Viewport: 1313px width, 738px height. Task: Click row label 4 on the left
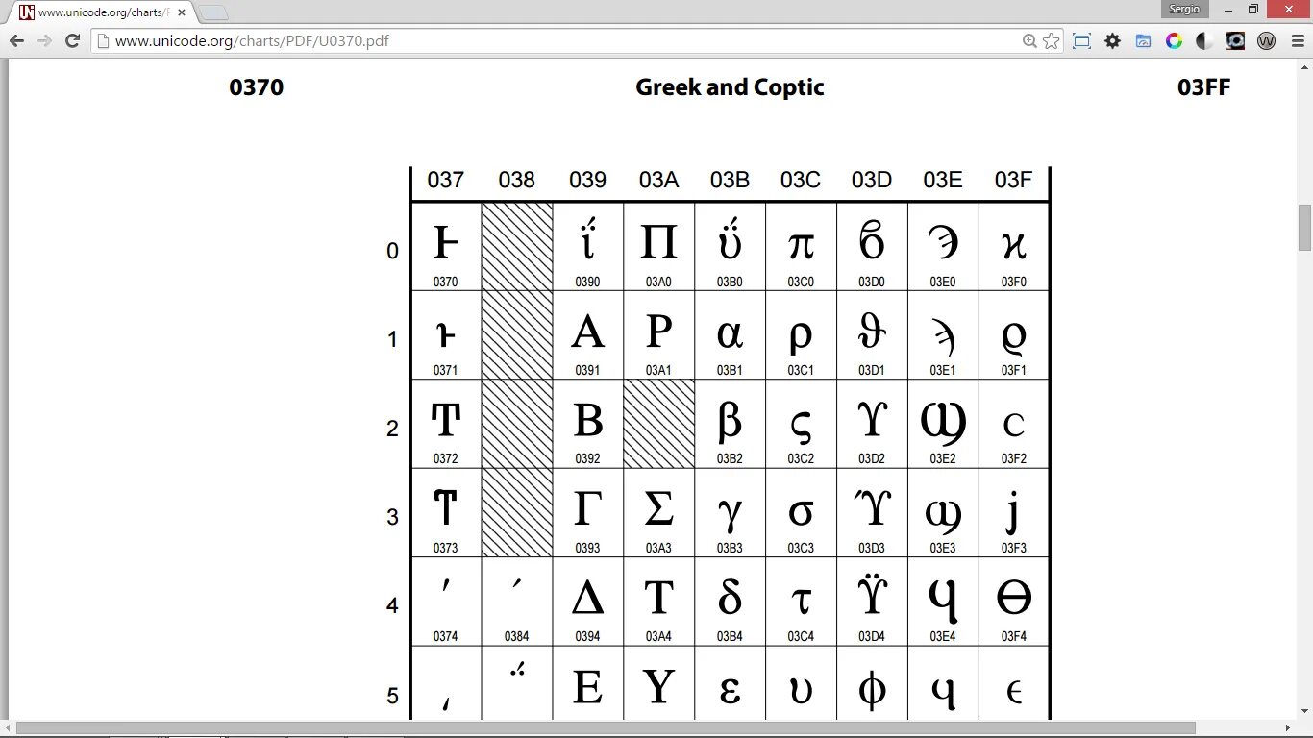tap(392, 605)
